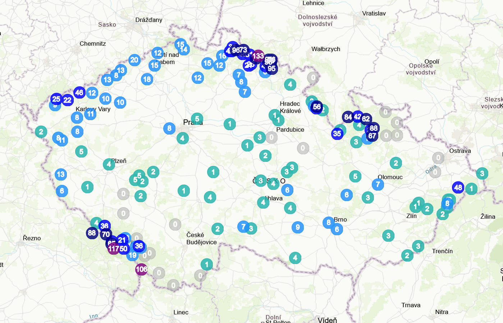Click the light blue marker 19

click(133, 255)
